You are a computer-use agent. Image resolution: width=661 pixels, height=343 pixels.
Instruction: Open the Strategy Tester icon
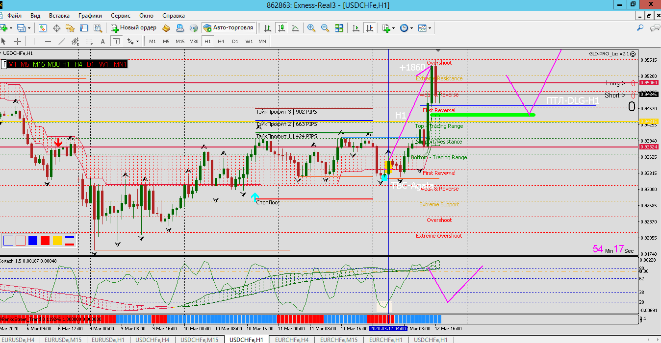(98, 28)
